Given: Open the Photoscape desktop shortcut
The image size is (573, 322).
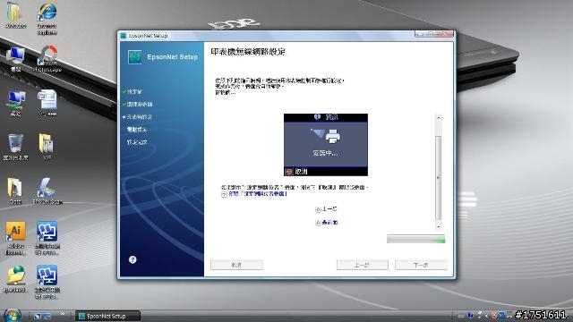Looking at the screenshot, I should [47, 58].
